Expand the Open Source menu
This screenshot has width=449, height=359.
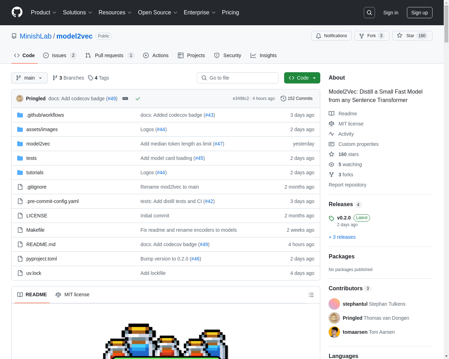coord(158,13)
